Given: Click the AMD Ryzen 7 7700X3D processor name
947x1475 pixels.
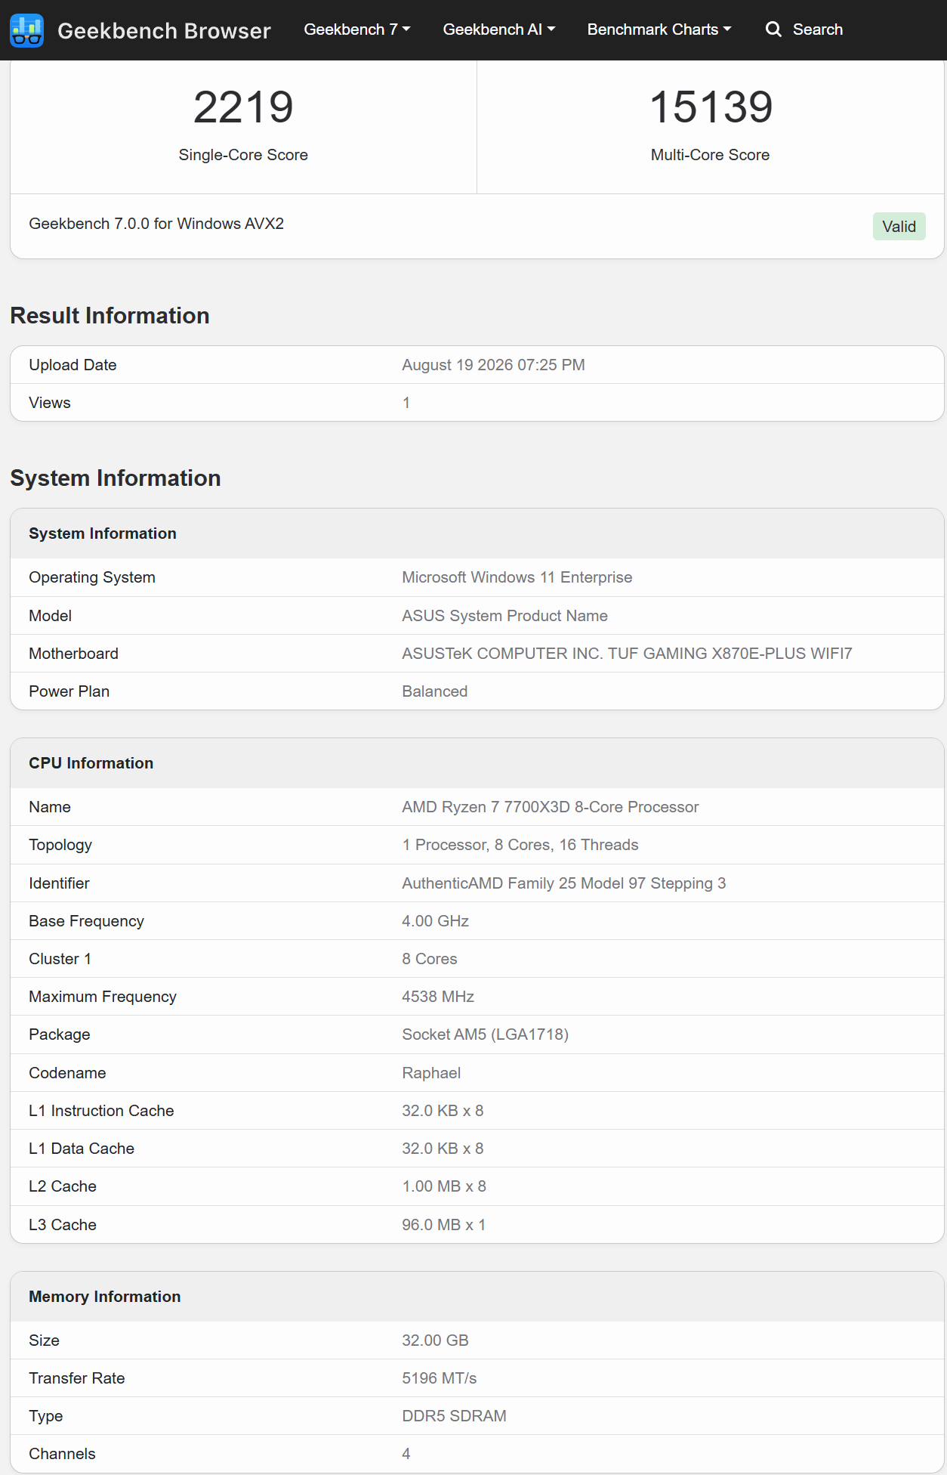Looking at the screenshot, I should click(x=550, y=807).
